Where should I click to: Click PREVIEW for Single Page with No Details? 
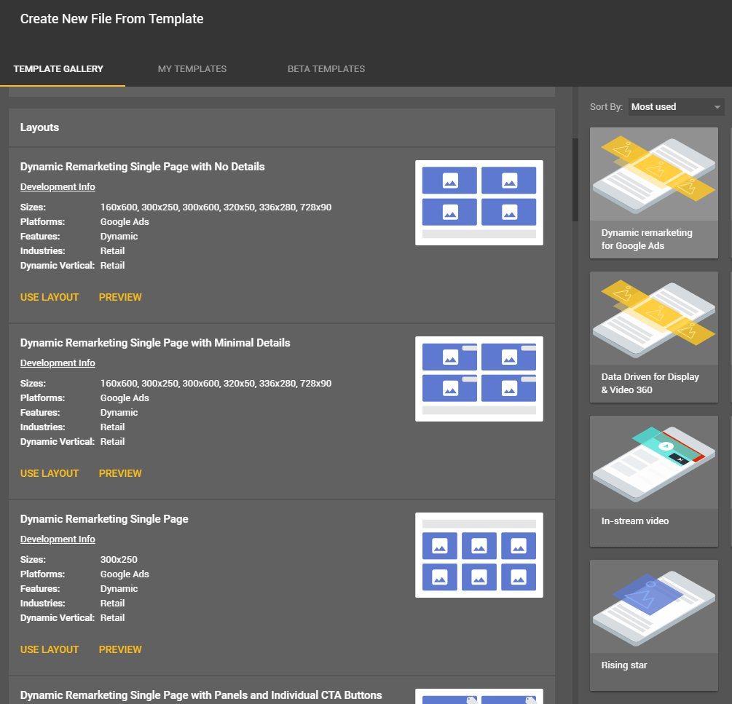click(120, 297)
